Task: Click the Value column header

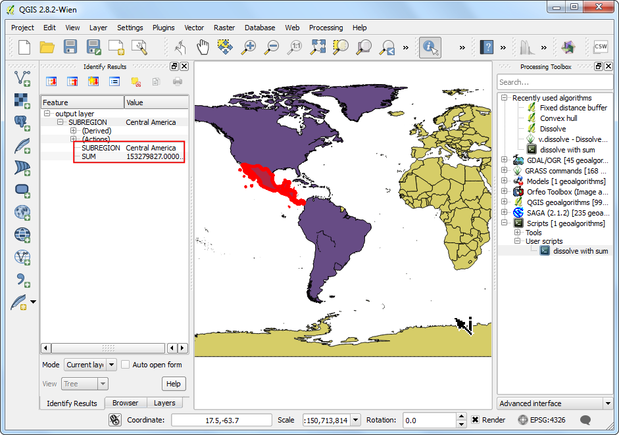Action: point(157,102)
